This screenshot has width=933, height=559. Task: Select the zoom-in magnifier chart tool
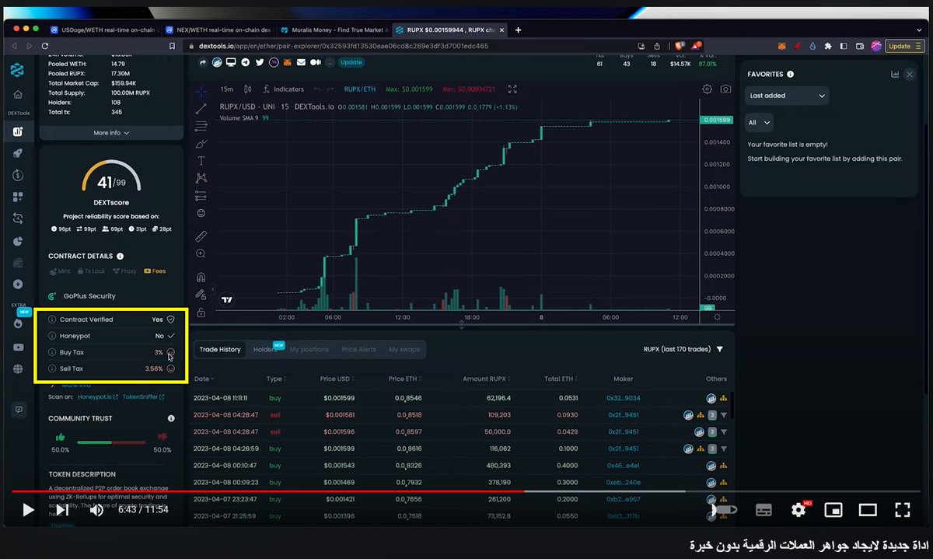pos(201,253)
